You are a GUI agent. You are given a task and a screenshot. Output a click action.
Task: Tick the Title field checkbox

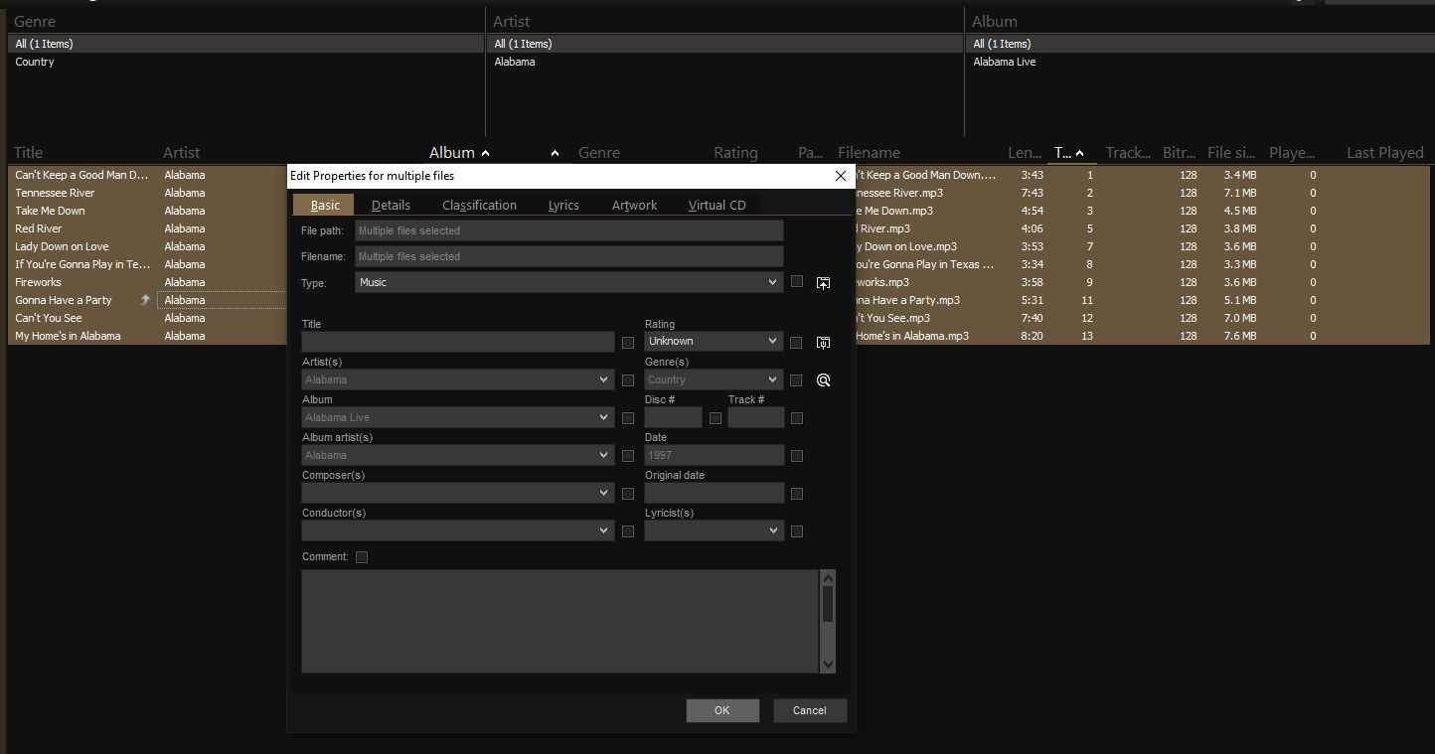pos(628,343)
